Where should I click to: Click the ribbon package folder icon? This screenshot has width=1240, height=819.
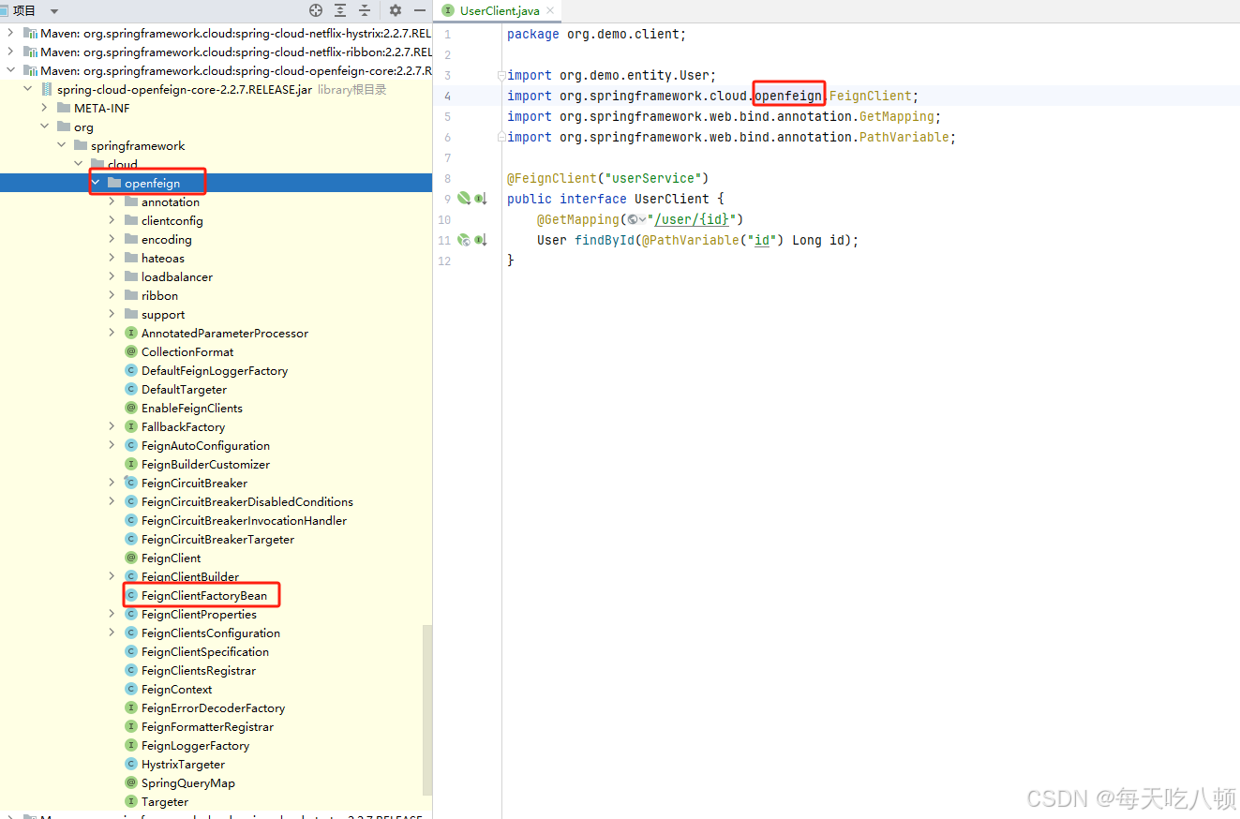(x=131, y=295)
